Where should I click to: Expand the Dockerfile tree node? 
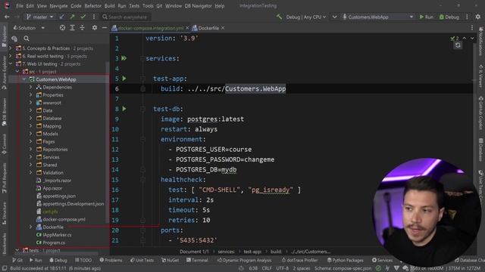tap(30, 227)
